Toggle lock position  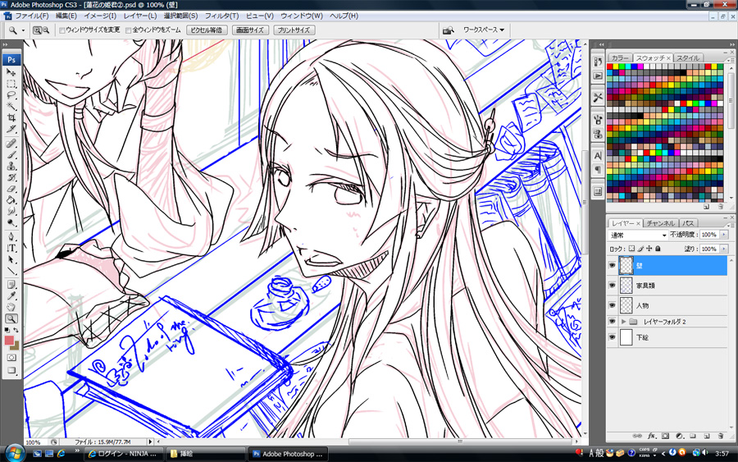click(649, 249)
